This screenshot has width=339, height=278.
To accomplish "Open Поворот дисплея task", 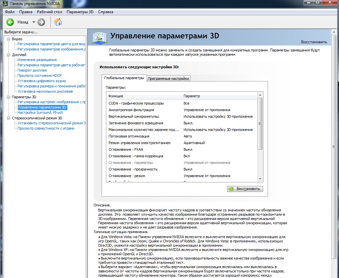I will coord(32,71).
